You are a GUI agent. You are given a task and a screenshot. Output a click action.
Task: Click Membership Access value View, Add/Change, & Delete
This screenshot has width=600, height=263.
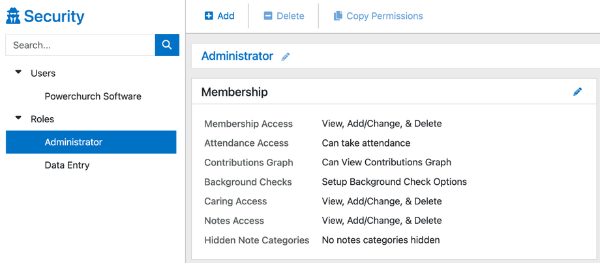pos(382,124)
